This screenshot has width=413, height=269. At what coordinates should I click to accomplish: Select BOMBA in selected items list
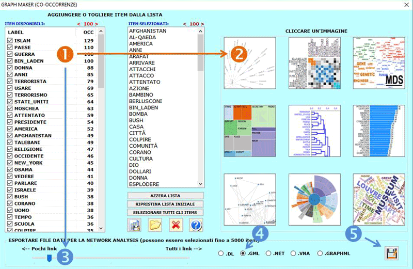(x=138, y=114)
